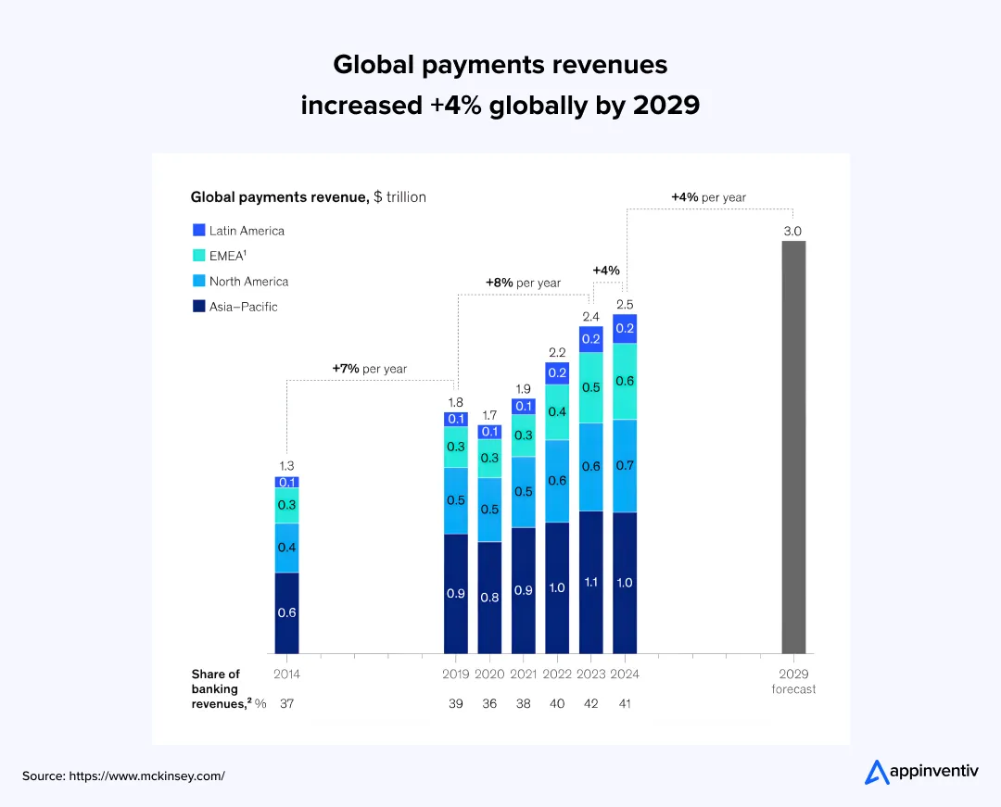This screenshot has height=807, width=1001.
Task: Select the 2021 year label
Action: click(x=523, y=674)
